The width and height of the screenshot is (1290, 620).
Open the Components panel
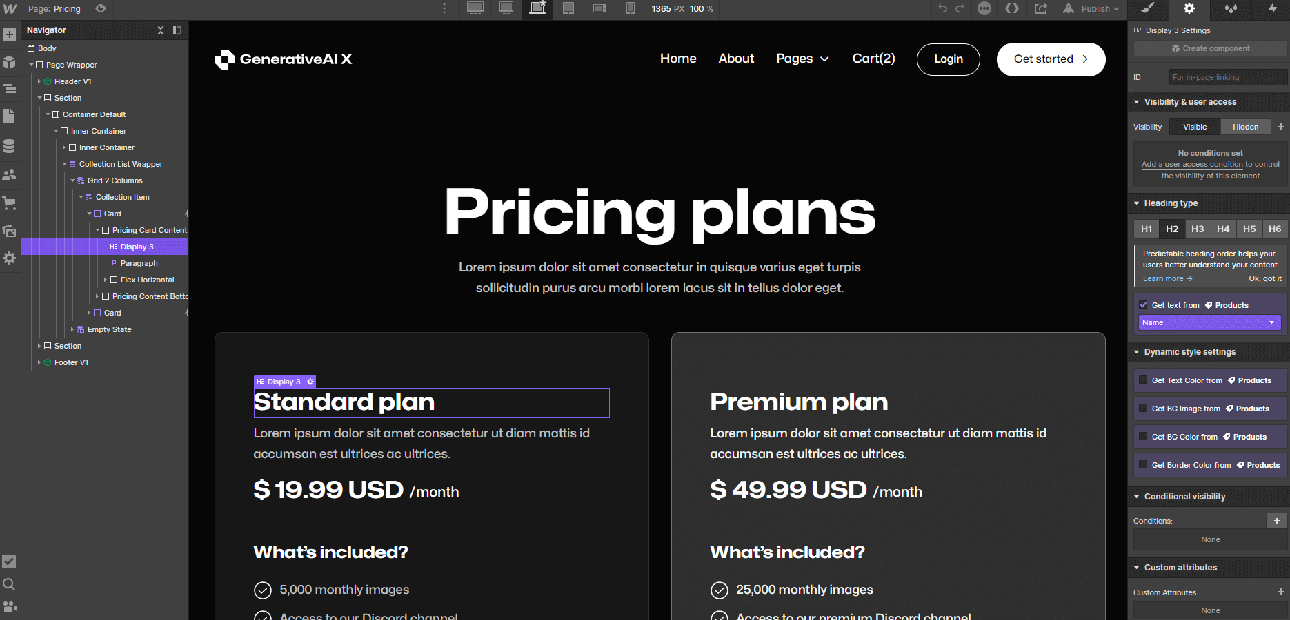pyautogui.click(x=10, y=62)
